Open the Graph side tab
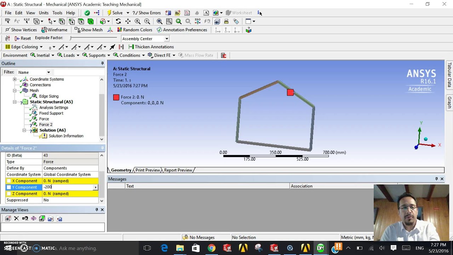Image resolution: width=453 pixels, height=255 pixels. 449,102
